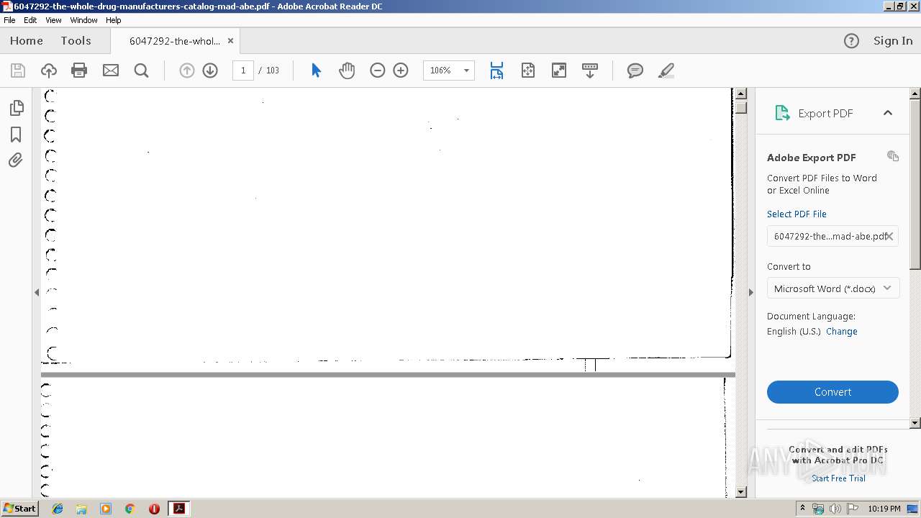Go to next page with the down arrow
This screenshot has width=921, height=518.
pyautogui.click(x=210, y=71)
